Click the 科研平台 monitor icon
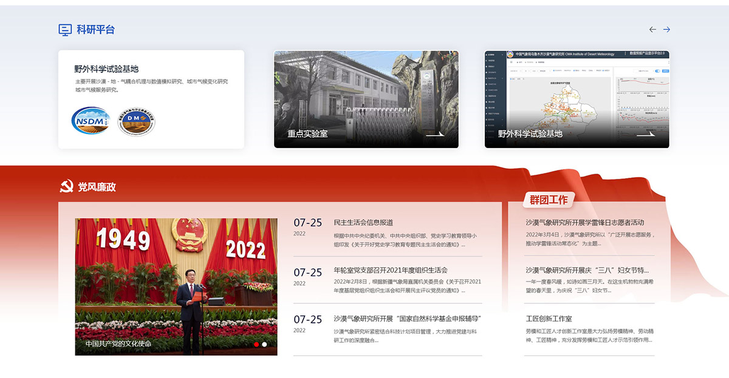 click(65, 29)
